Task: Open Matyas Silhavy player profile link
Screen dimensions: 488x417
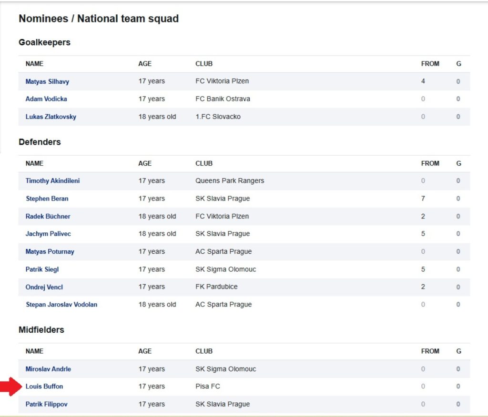Action: (47, 81)
